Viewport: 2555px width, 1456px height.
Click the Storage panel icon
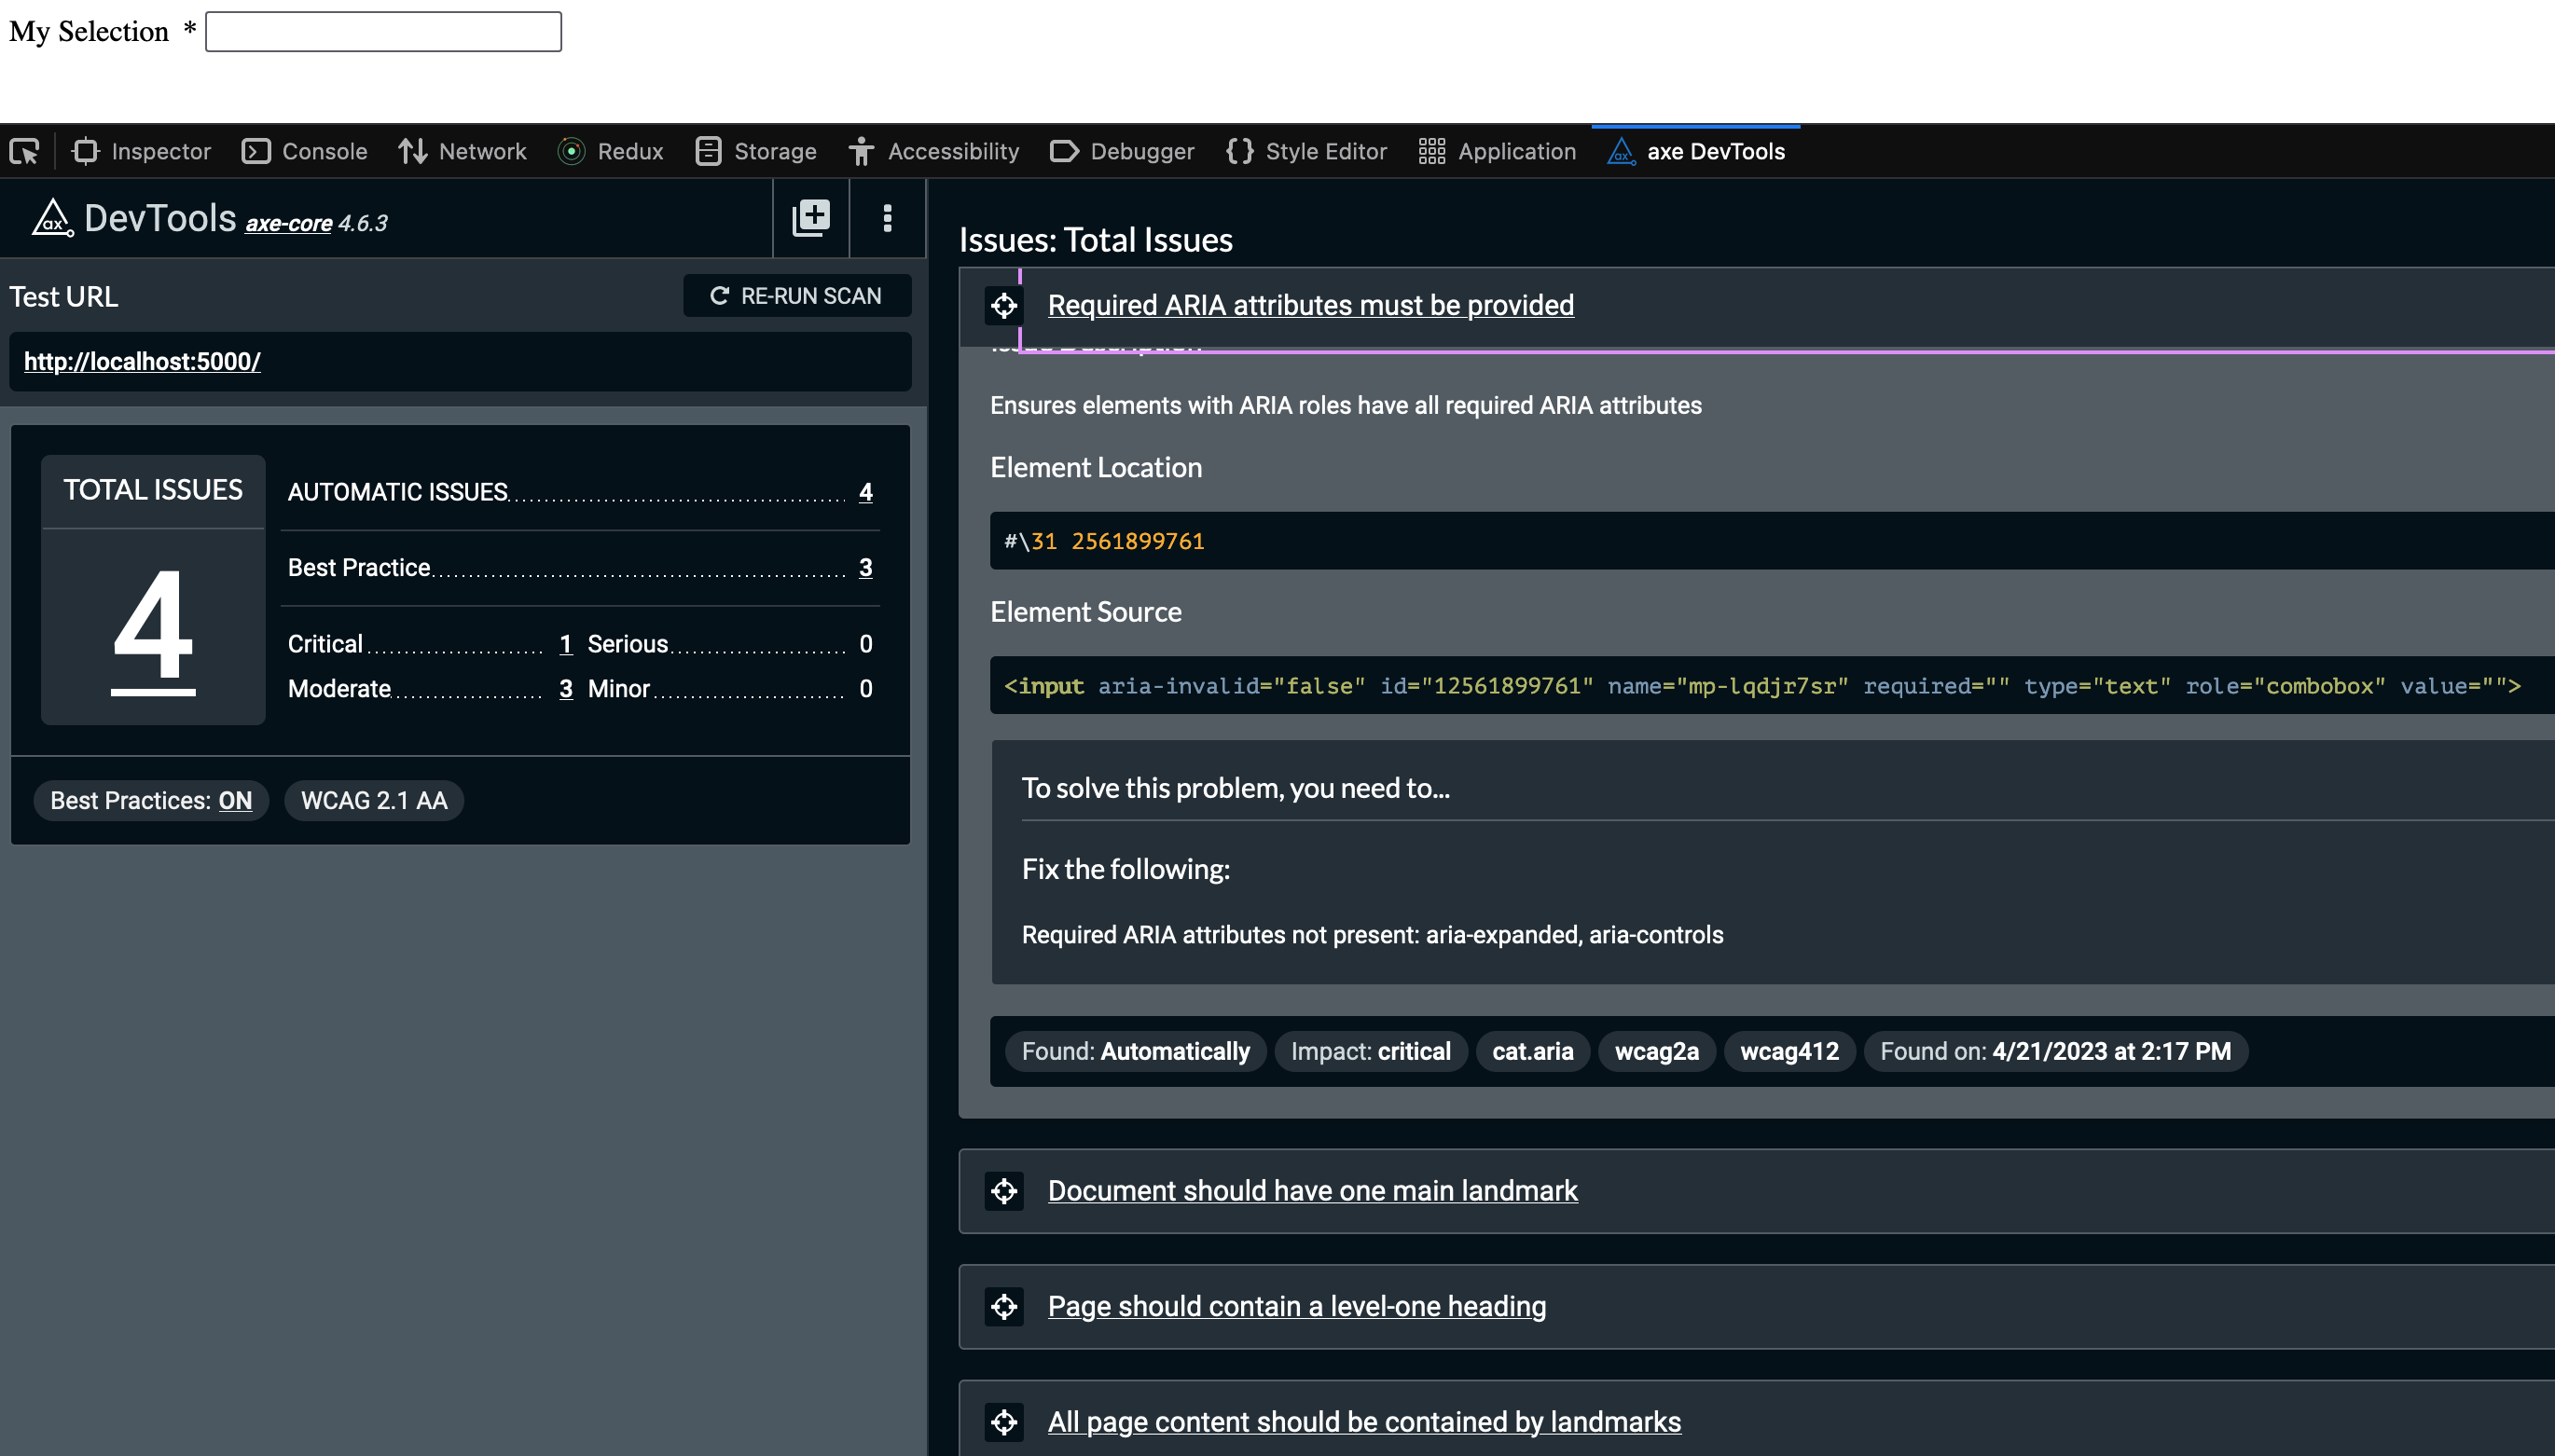click(709, 151)
